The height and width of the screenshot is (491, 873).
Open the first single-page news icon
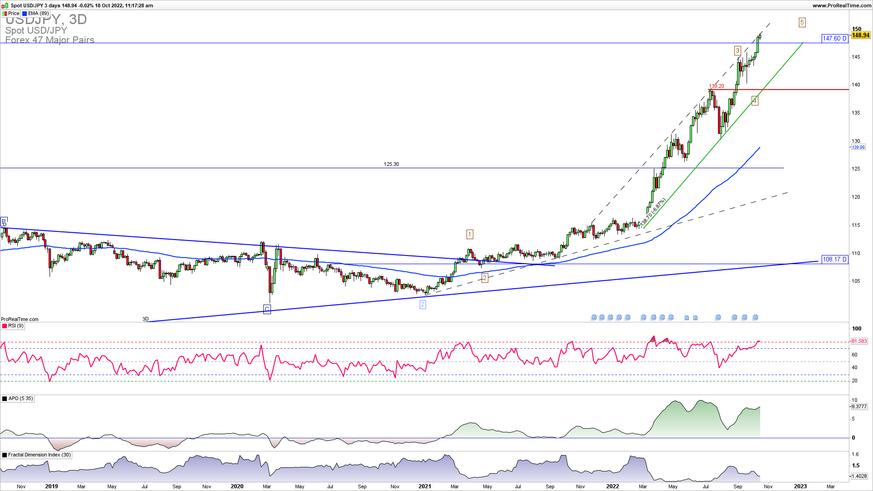pyautogui.click(x=687, y=318)
